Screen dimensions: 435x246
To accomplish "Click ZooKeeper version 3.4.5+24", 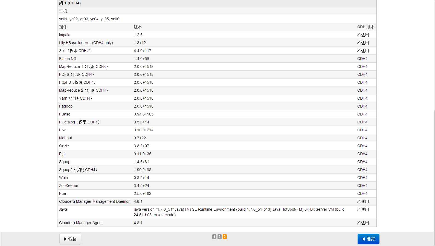I will tap(141, 186).
